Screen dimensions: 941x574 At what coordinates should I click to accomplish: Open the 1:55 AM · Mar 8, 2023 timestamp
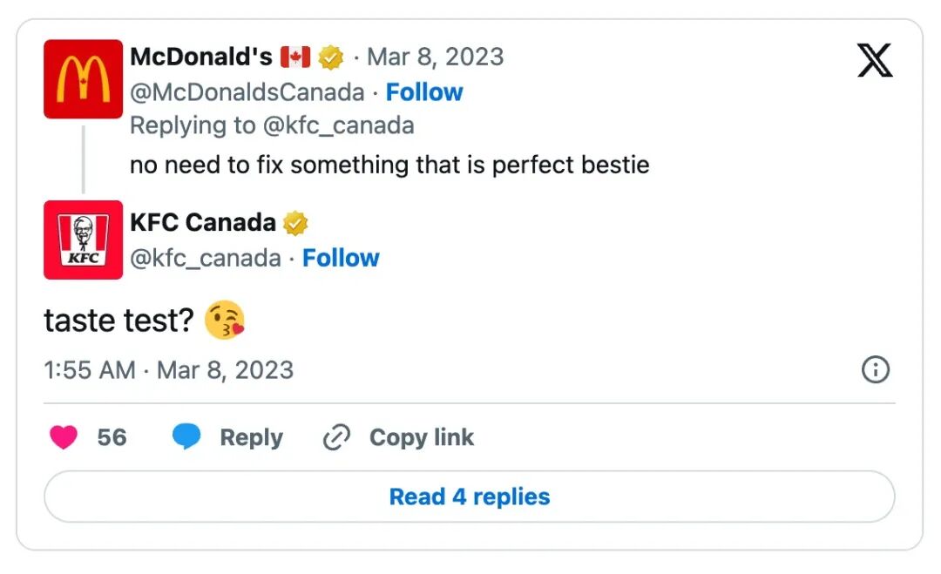coord(169,370)
